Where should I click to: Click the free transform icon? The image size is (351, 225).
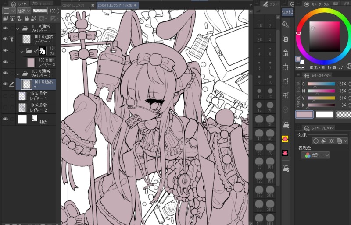click(286, 81)
